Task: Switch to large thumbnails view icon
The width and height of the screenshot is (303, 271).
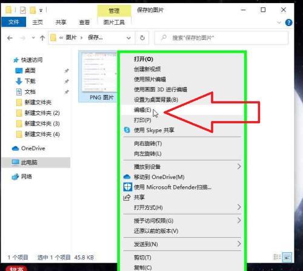Action: [287, 257]
